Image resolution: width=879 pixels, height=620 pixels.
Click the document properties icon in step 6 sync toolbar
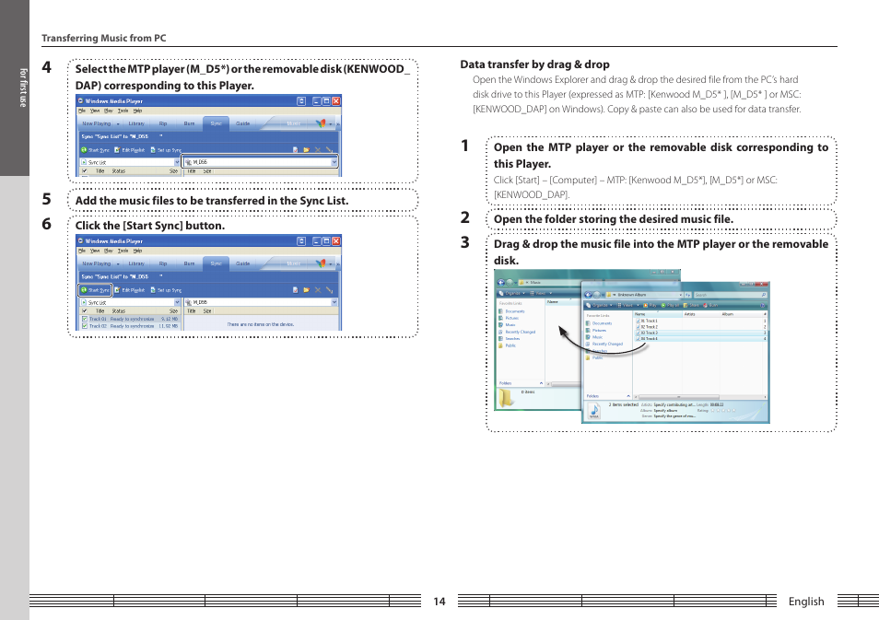tap(296, 290)
